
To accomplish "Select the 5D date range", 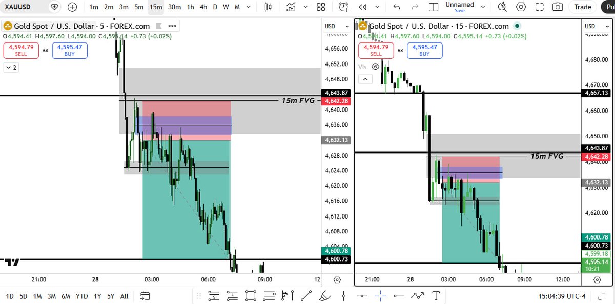I will point(24,296).
